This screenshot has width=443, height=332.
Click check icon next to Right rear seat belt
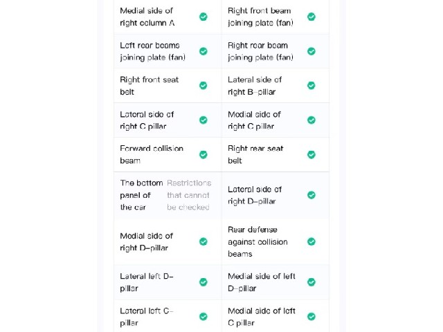pyautogui.click(x=311, y=155)
